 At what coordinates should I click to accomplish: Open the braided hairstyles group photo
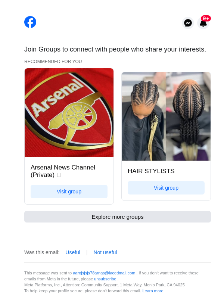point(166,116)
